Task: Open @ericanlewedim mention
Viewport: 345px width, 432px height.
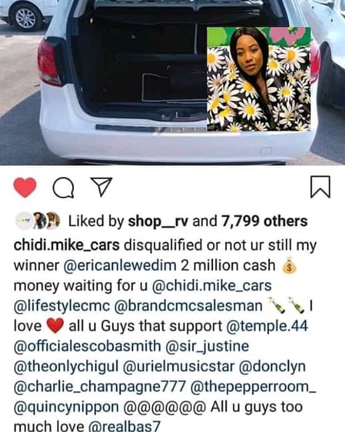Action: tap(120, 266)
